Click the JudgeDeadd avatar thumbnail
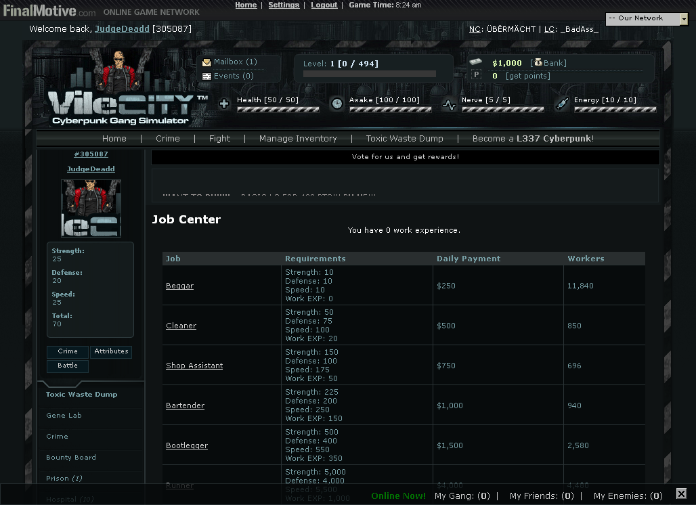696x505 pixels. pos(91,208)
